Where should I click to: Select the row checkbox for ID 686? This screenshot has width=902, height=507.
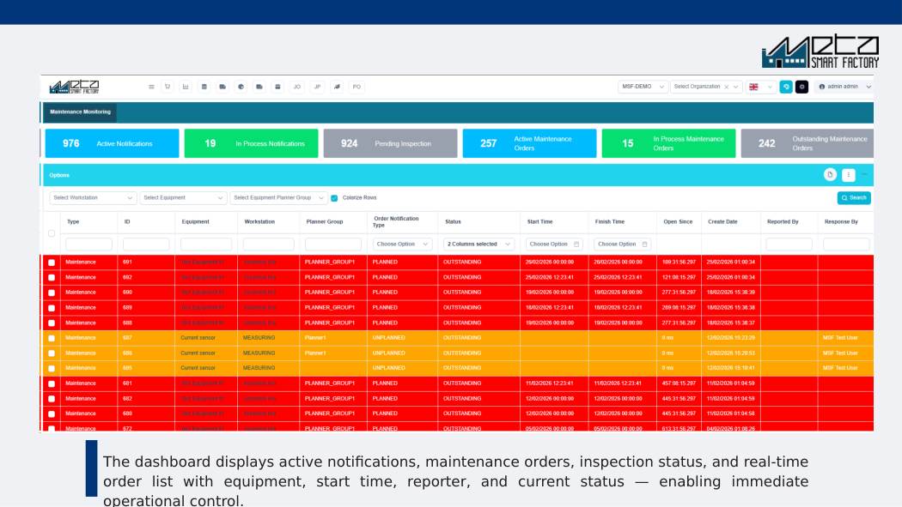pyautogui.click(x=52, y=353)
